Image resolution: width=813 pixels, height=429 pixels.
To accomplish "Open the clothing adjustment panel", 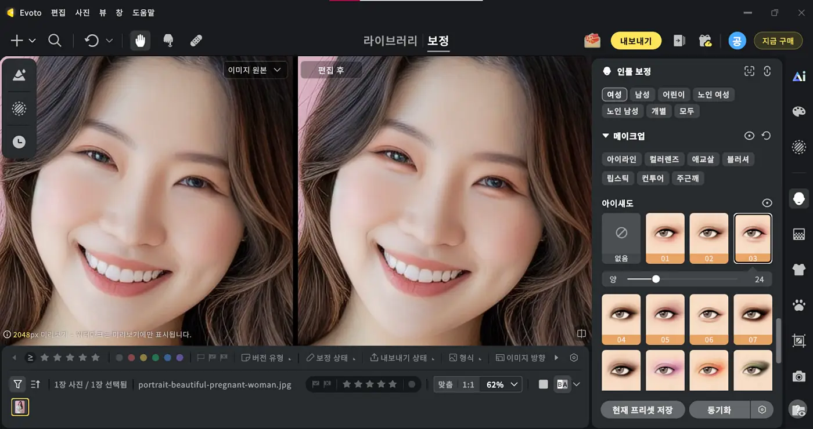I will point(799,270).
